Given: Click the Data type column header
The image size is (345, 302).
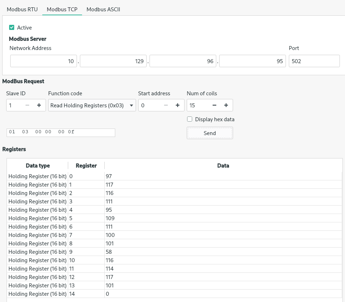Looking at the screenshot, I should pyautogui.click(x=38, y=166).
